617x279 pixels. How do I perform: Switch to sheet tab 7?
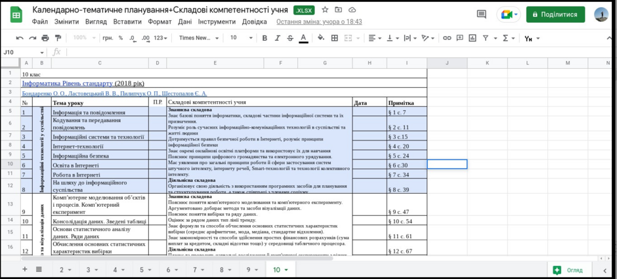(x=198, y=270)
